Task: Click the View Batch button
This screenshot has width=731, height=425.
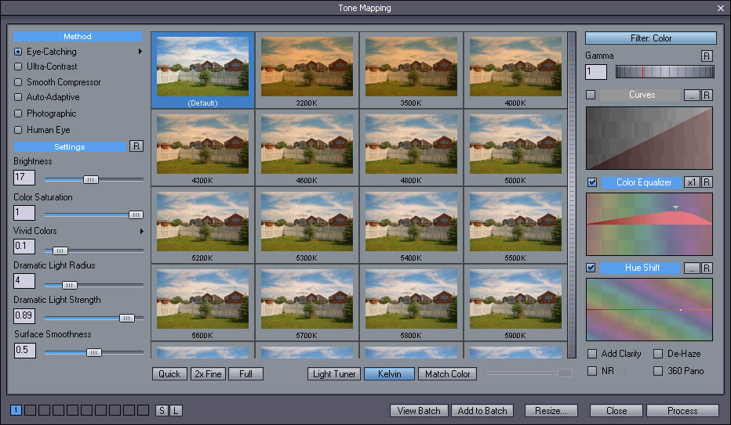Action: (x=419, y=411)
